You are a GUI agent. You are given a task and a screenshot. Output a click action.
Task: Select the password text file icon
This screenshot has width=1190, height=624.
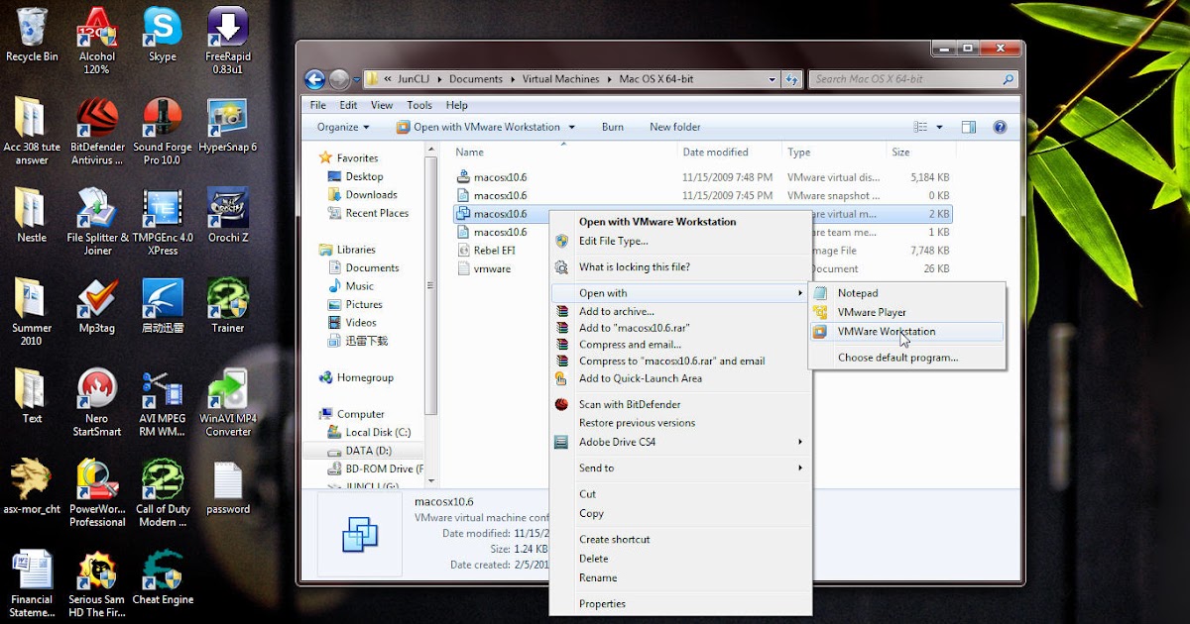227,486
